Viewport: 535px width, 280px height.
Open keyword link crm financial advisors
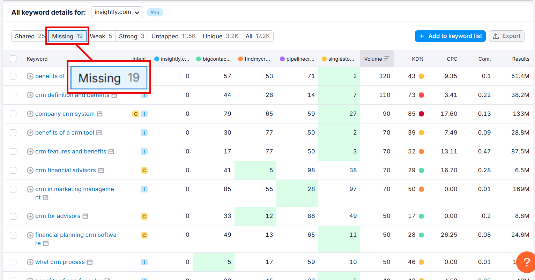click(x=66, y=170)
